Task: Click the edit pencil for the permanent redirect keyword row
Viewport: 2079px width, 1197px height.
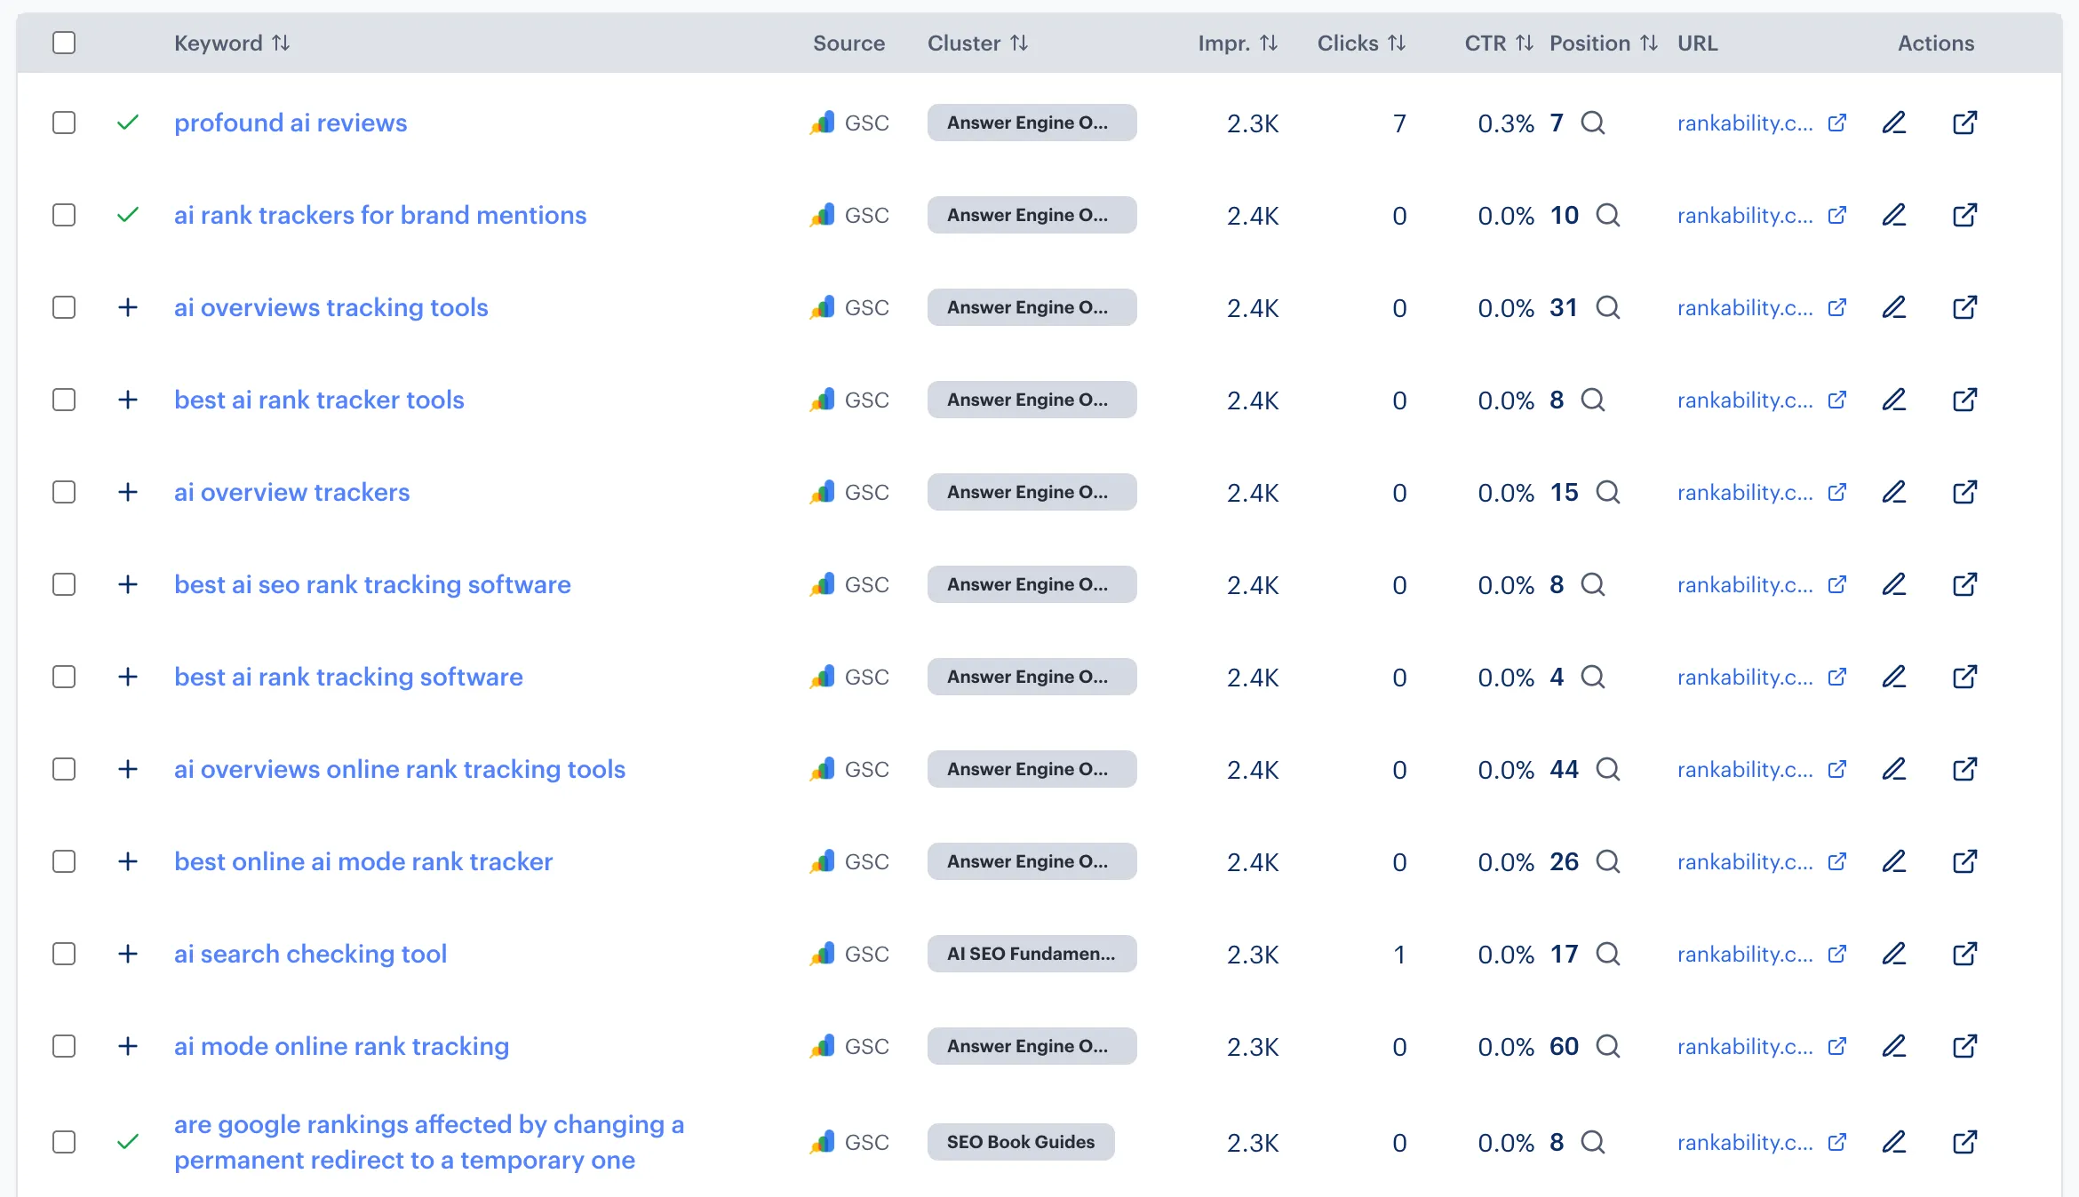Action: point(1894,1142)
